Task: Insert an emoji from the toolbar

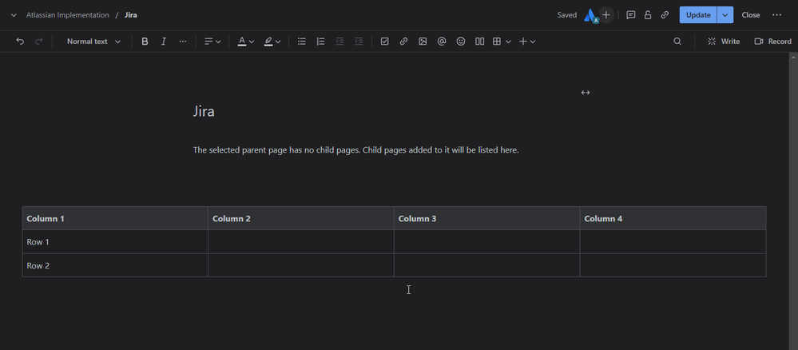Action: click(461, 42)
